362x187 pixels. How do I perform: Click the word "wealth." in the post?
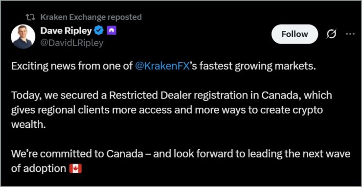coord(27,125)
